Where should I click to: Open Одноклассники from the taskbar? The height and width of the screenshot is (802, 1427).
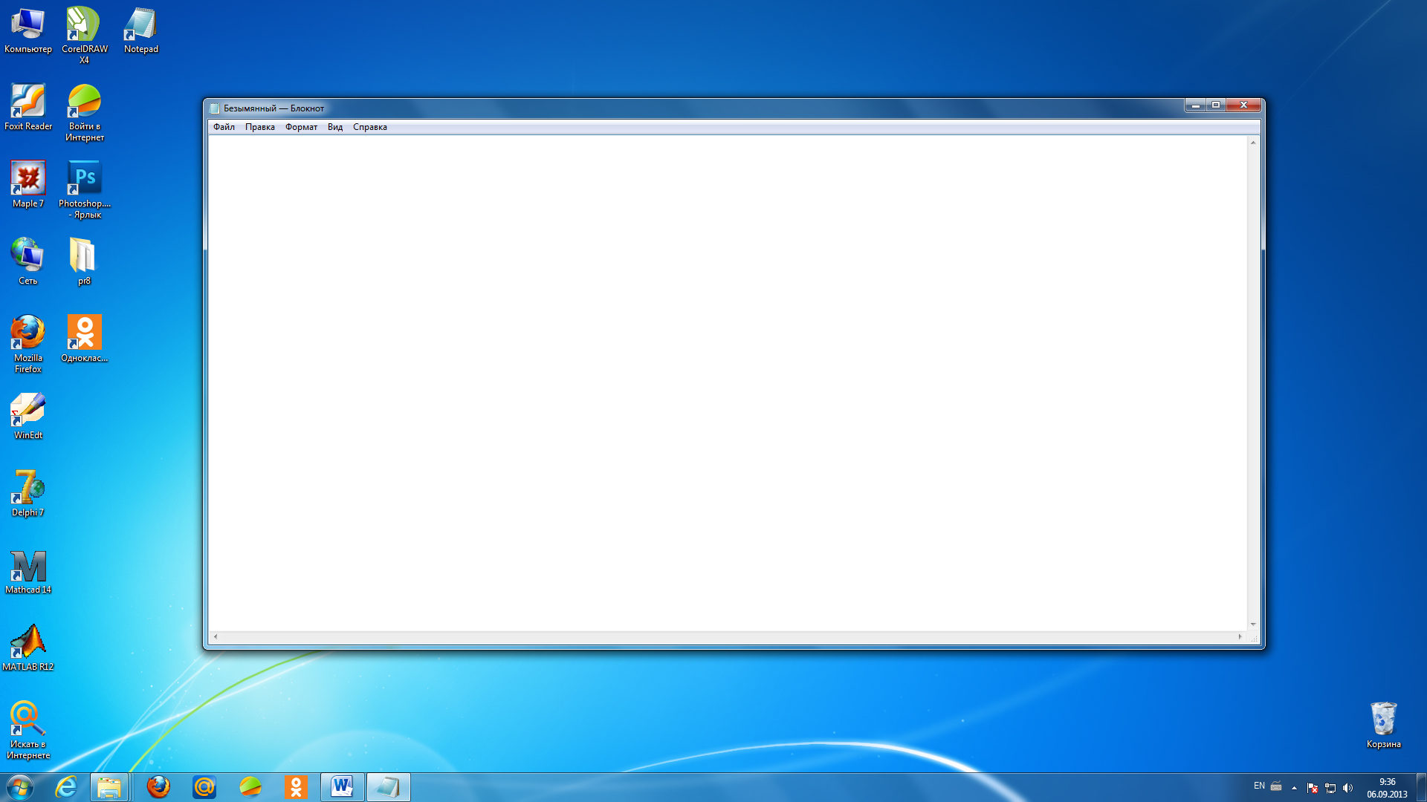[x=297, y=787]
